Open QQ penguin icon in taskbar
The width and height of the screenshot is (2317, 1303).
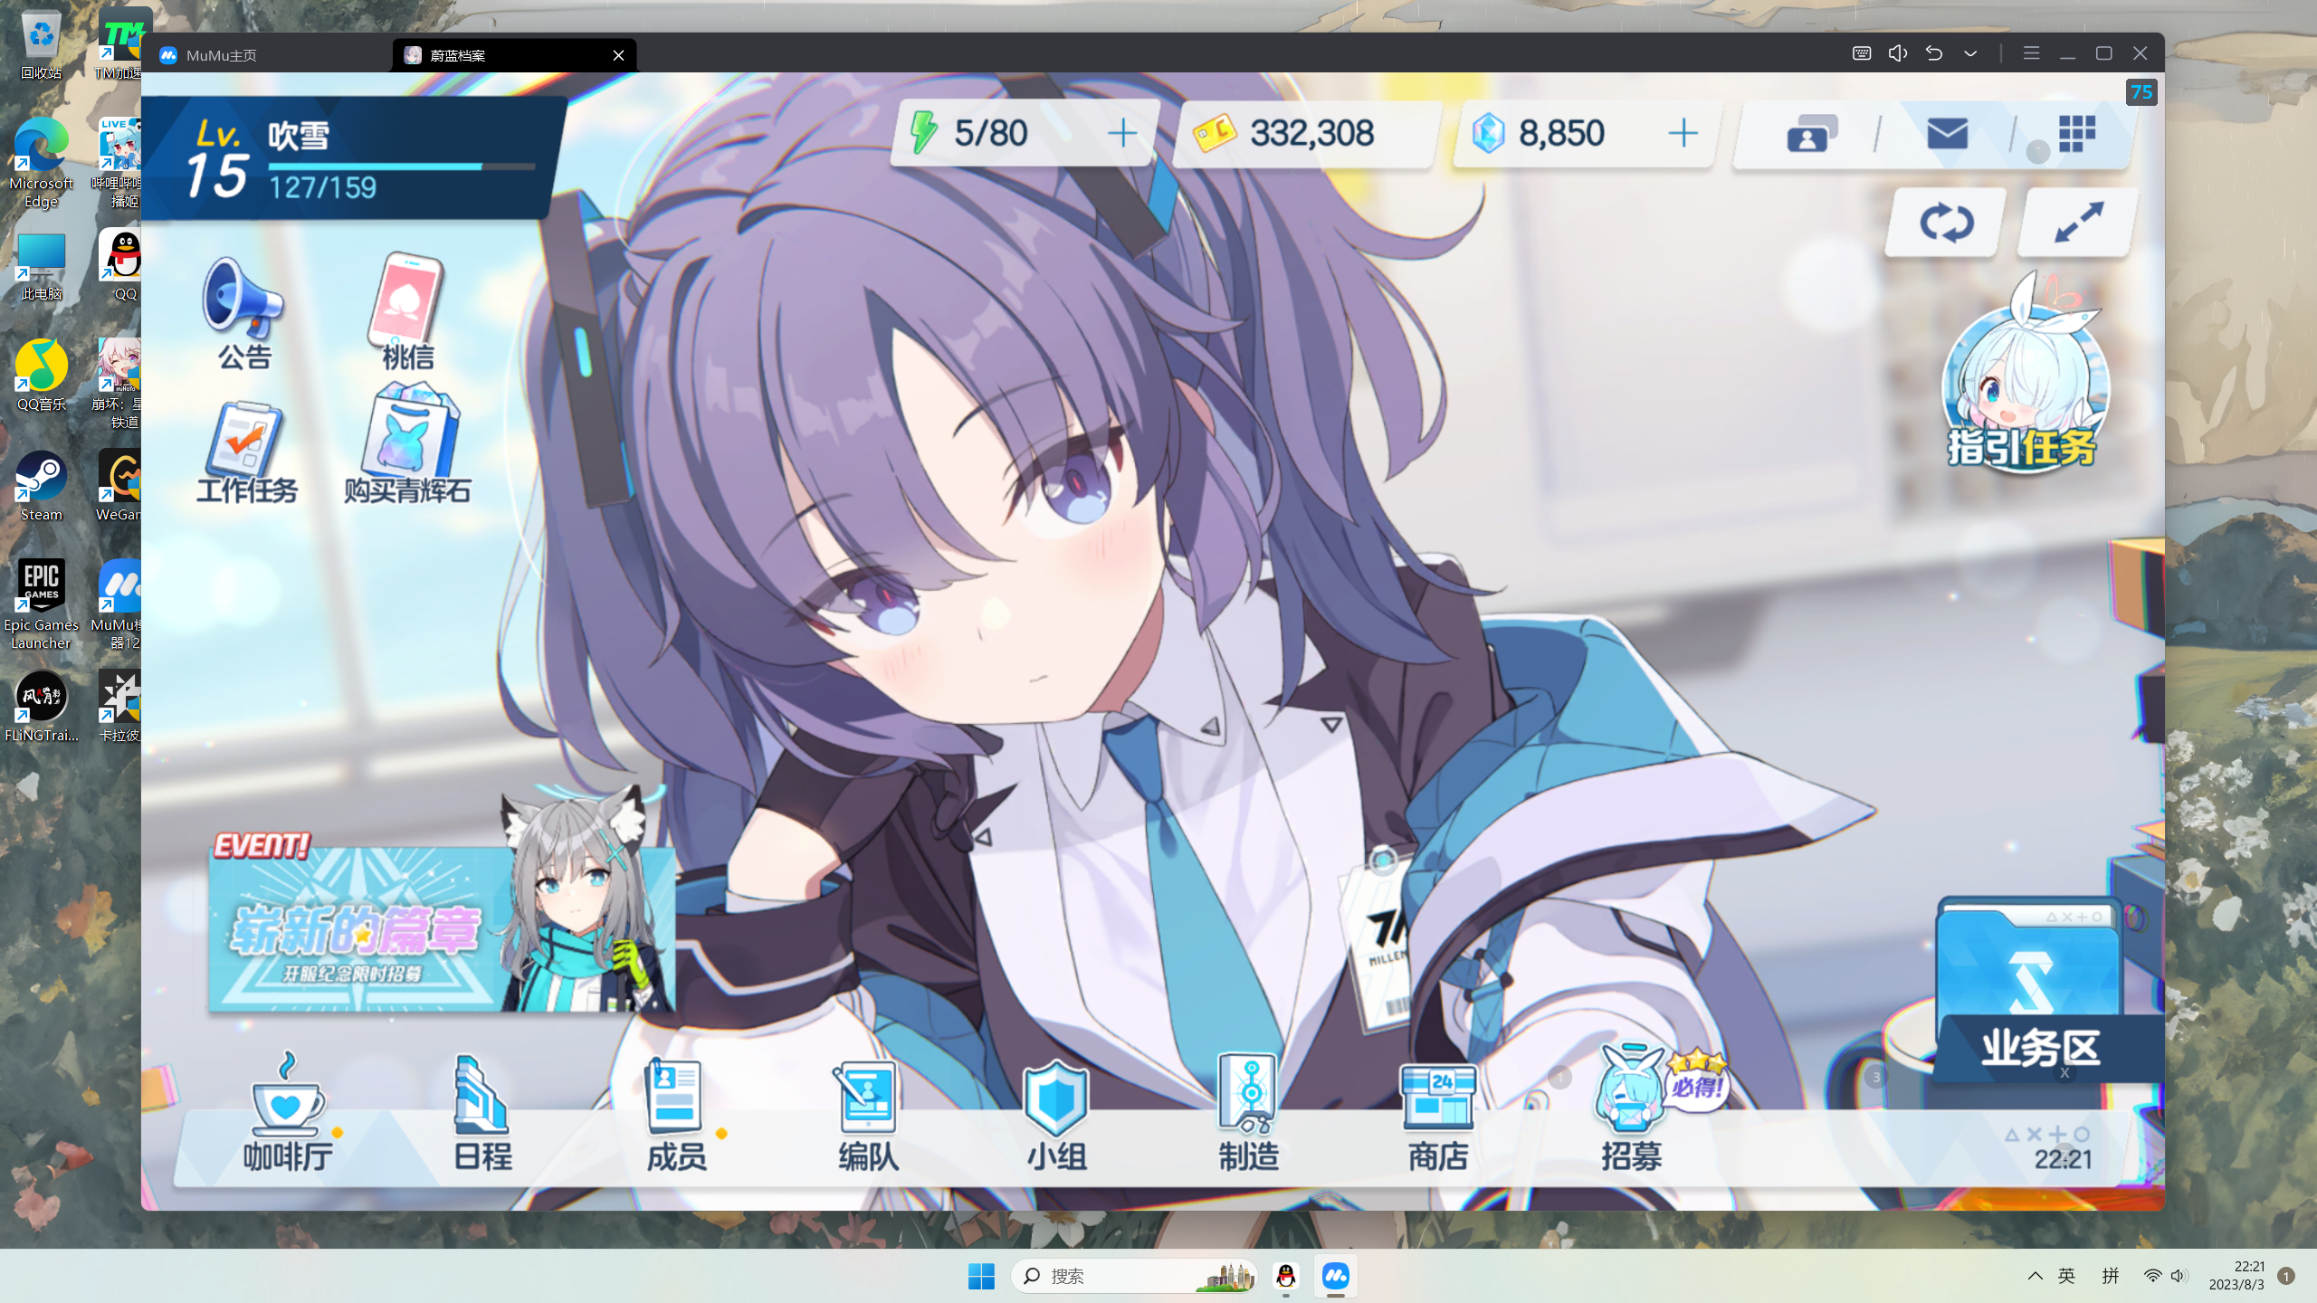(x=1286, y=1276)
